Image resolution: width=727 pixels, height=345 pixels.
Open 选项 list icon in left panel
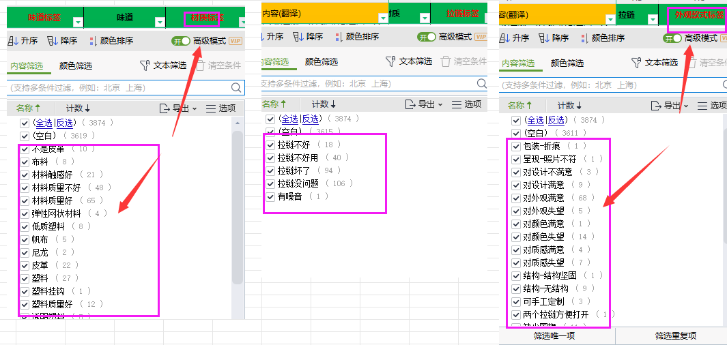pos(210,108)
